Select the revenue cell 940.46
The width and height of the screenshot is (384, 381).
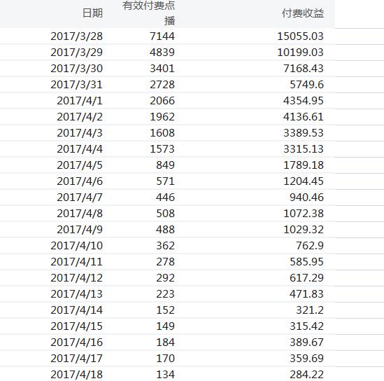pyautogui.click(x=306, y=198)
